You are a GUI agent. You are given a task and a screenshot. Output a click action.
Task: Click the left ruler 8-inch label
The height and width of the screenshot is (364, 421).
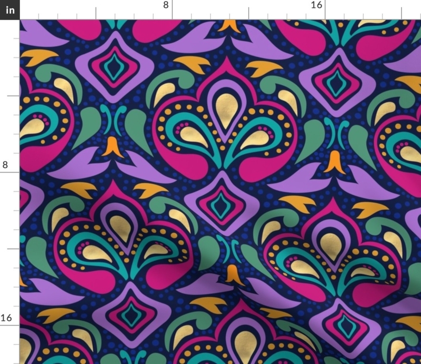pyautogui.click(x=5, y=164)
